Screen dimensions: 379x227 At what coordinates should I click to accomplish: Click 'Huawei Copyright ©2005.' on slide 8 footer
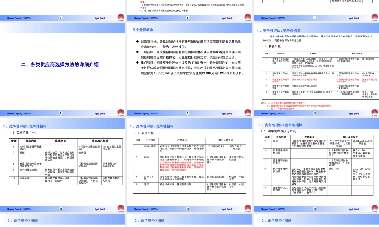19,113
